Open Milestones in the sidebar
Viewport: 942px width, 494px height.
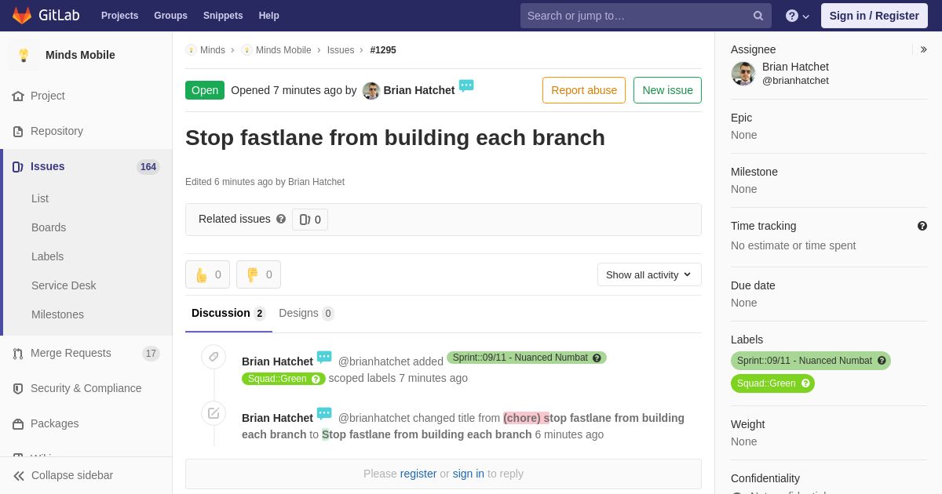click(57, 314)
